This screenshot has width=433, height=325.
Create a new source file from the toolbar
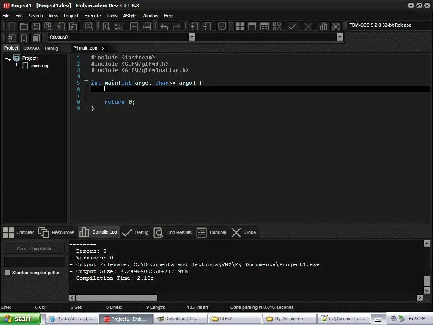tap(11, 27)
